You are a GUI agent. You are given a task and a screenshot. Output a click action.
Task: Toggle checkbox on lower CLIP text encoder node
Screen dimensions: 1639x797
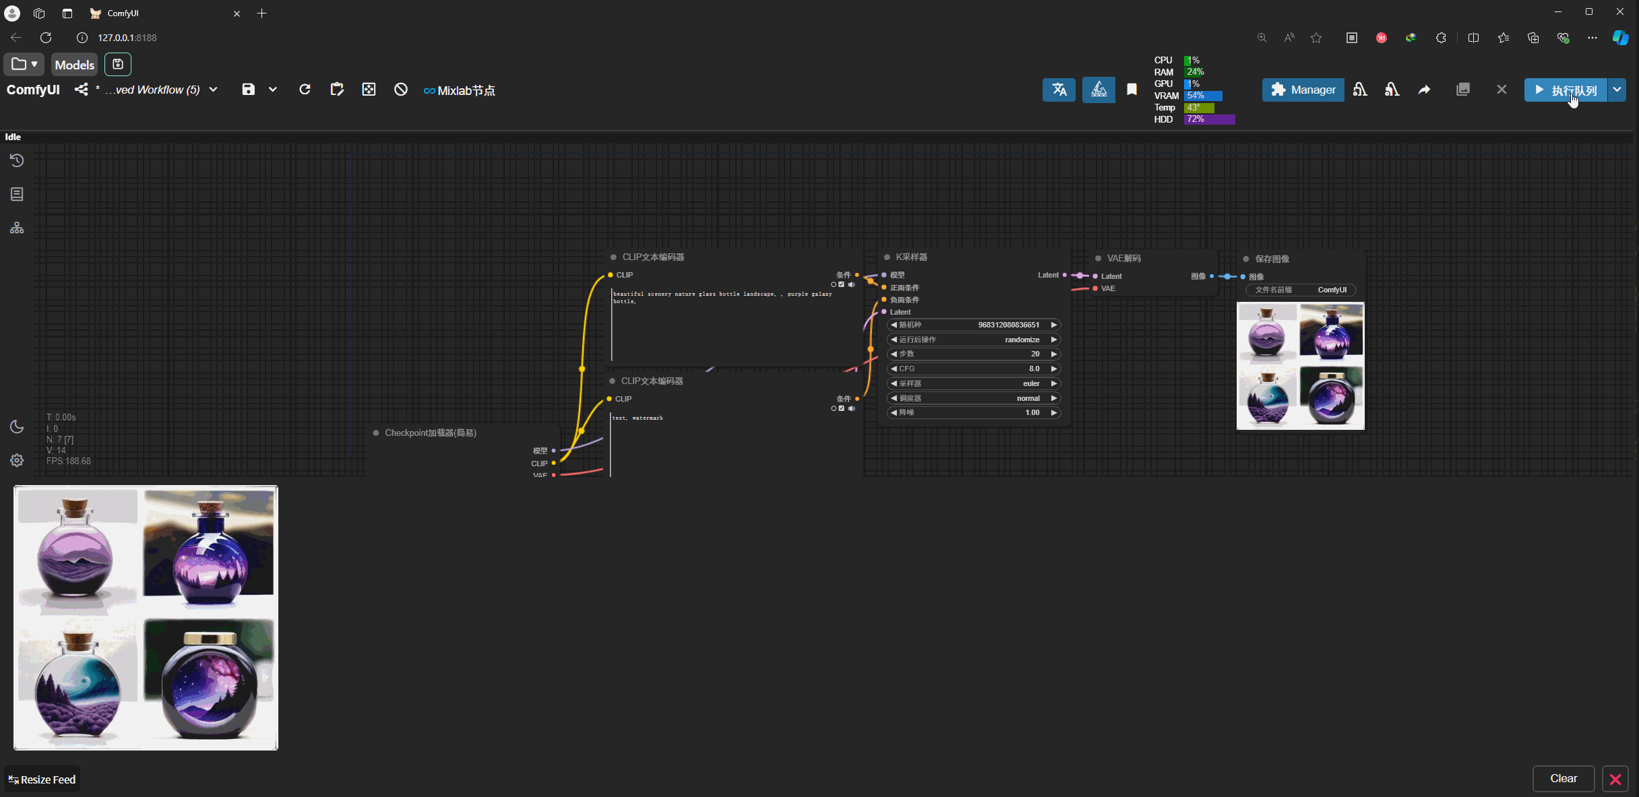pyautogui.click(x=841, y=408)
